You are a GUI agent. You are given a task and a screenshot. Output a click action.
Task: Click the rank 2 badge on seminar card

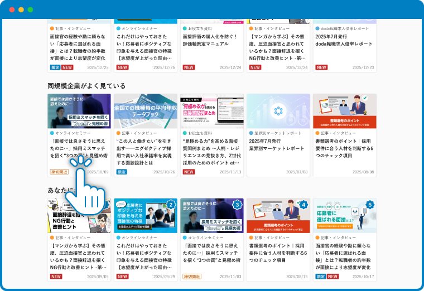tap(171, 205)
